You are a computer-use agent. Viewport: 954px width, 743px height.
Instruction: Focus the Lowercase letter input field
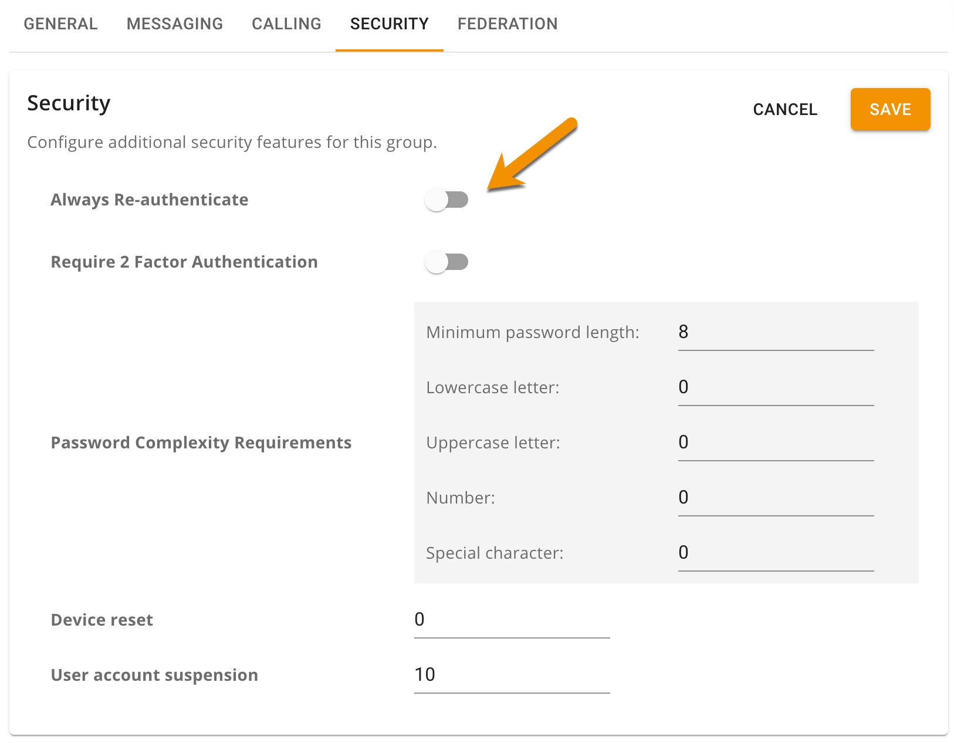(775, 388)
